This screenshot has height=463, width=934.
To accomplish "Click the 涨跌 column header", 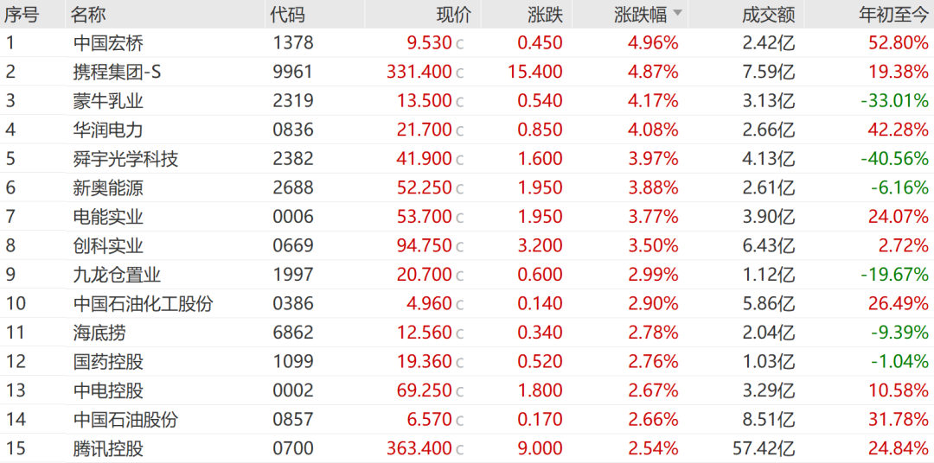I will pos(545,14).
